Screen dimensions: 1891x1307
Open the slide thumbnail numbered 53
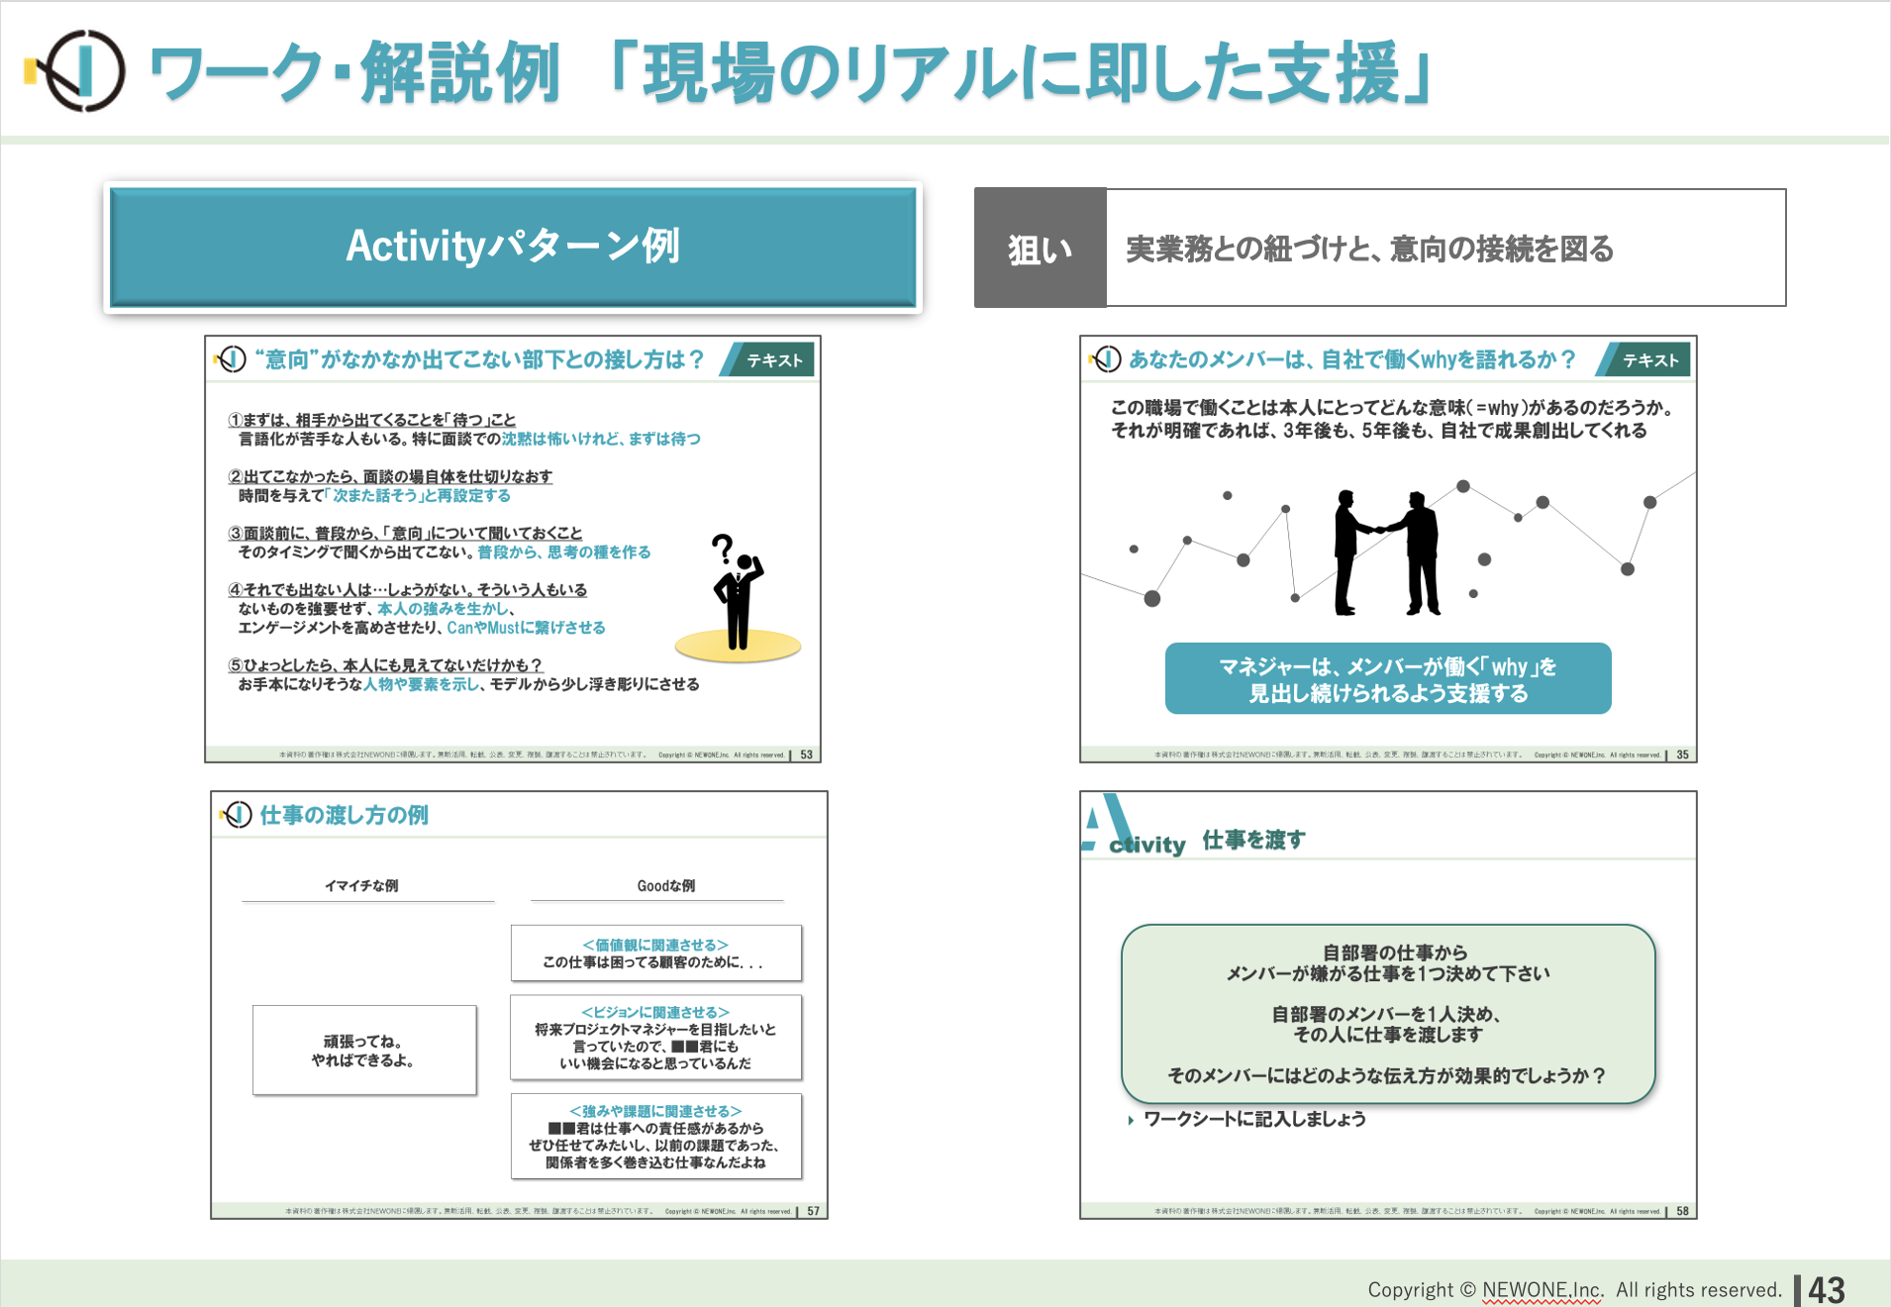[513, 550]
